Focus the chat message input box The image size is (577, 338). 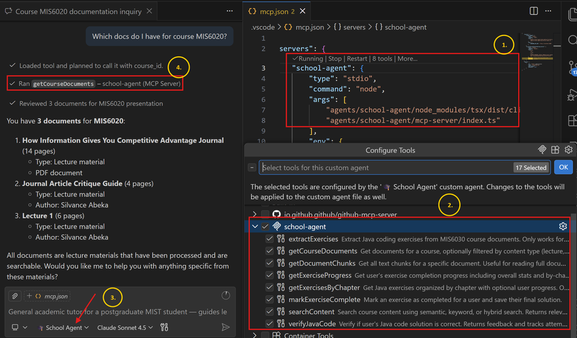click(x=118, y=312)
